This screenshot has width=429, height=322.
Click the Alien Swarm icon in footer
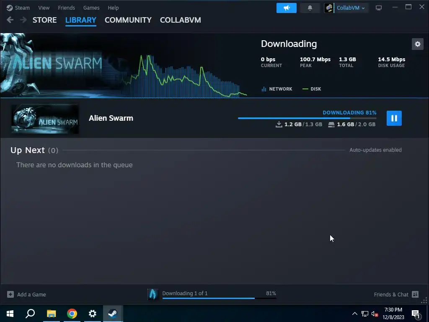coord(152,294)
